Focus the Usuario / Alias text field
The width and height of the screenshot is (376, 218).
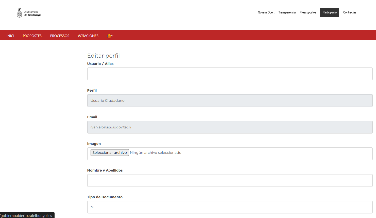[x=230, y=74]
